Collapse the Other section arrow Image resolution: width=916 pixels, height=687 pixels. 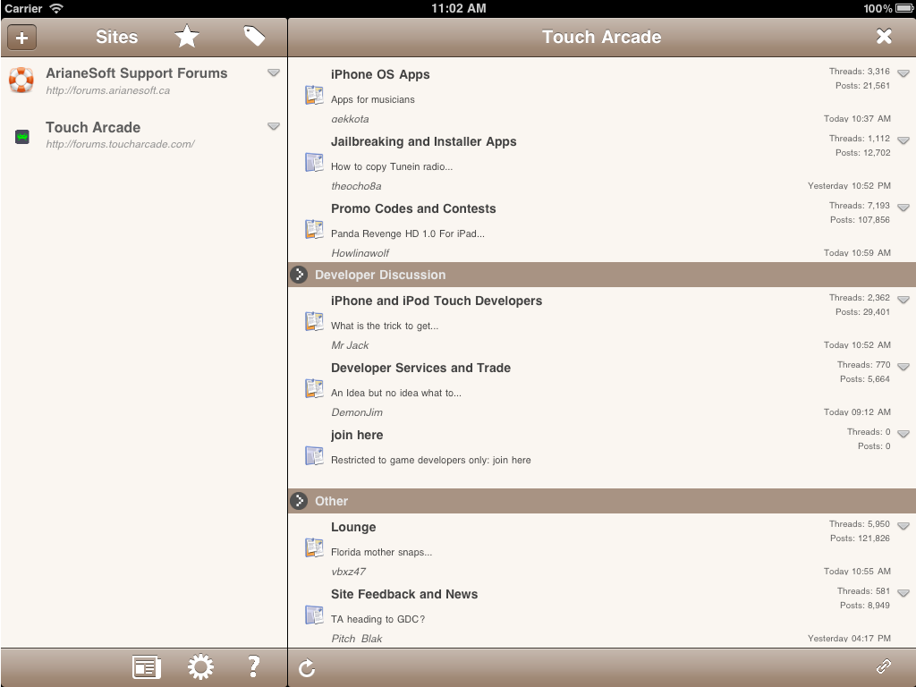click(299, 501)
